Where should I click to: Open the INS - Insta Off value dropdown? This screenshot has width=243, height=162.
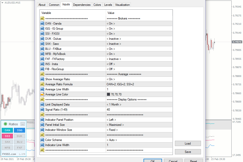pyautogui.click(x=139, y=64)
